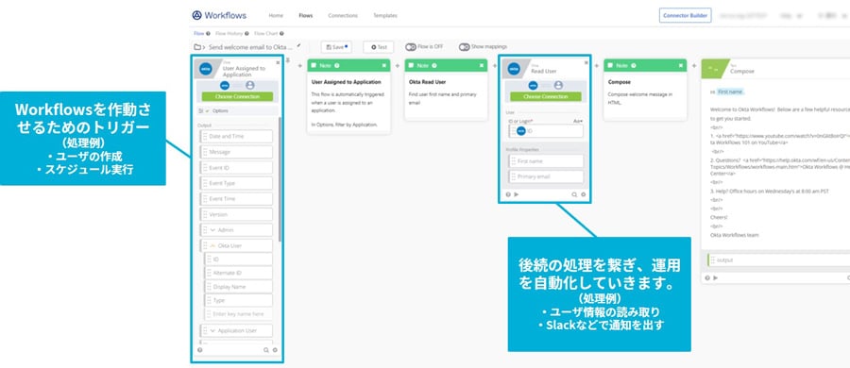The image size is (850, 368).
Task: Click the plus icon before the Read User card
Action: (494, 65)
